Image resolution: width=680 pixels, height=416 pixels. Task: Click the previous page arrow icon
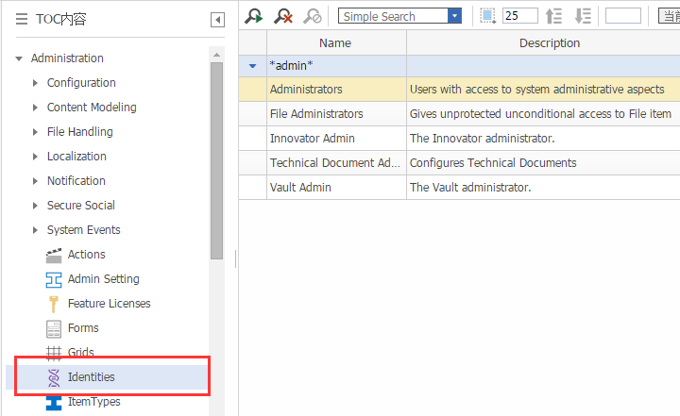tap(554, 16)
